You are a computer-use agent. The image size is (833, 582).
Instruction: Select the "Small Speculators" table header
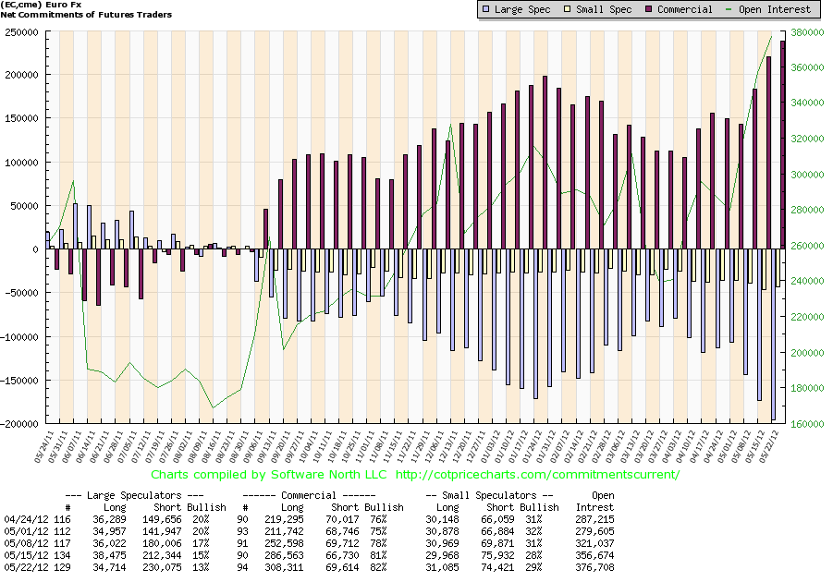pyautogui.click(x=489, y=495)
